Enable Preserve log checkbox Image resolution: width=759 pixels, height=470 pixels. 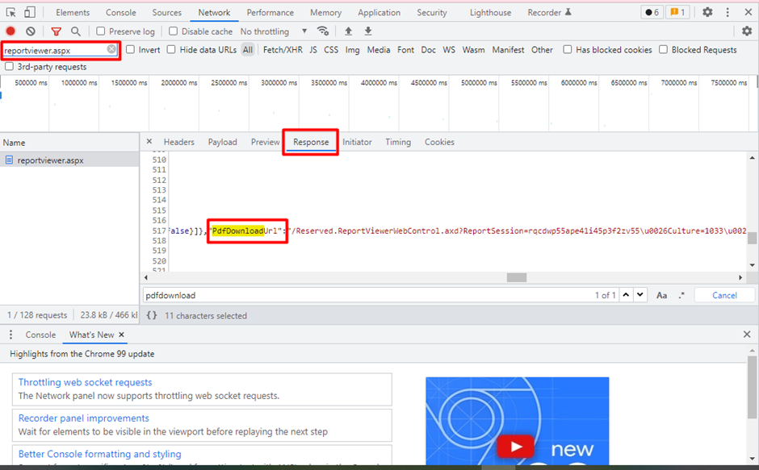(101, 31)
